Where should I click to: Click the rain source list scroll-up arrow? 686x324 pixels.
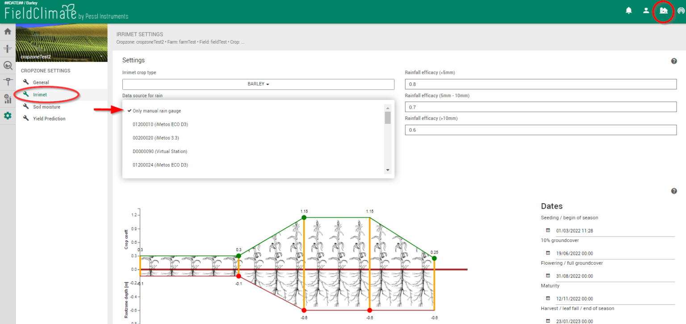pos(388,108)
